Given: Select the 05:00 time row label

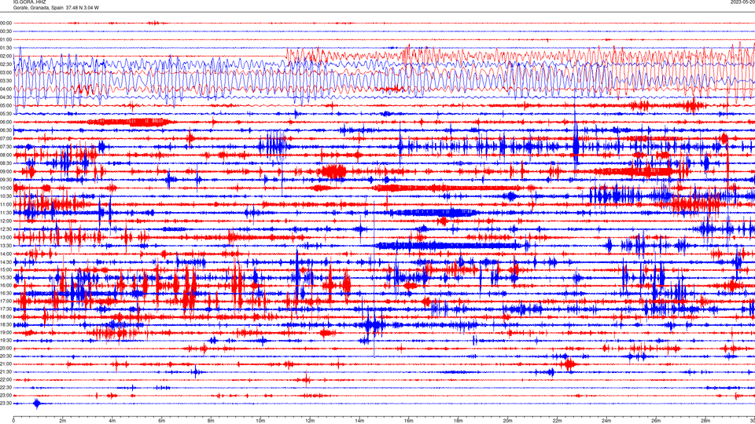Looking at the screenshot, I should pyautogui.click(x=6, y=106).
